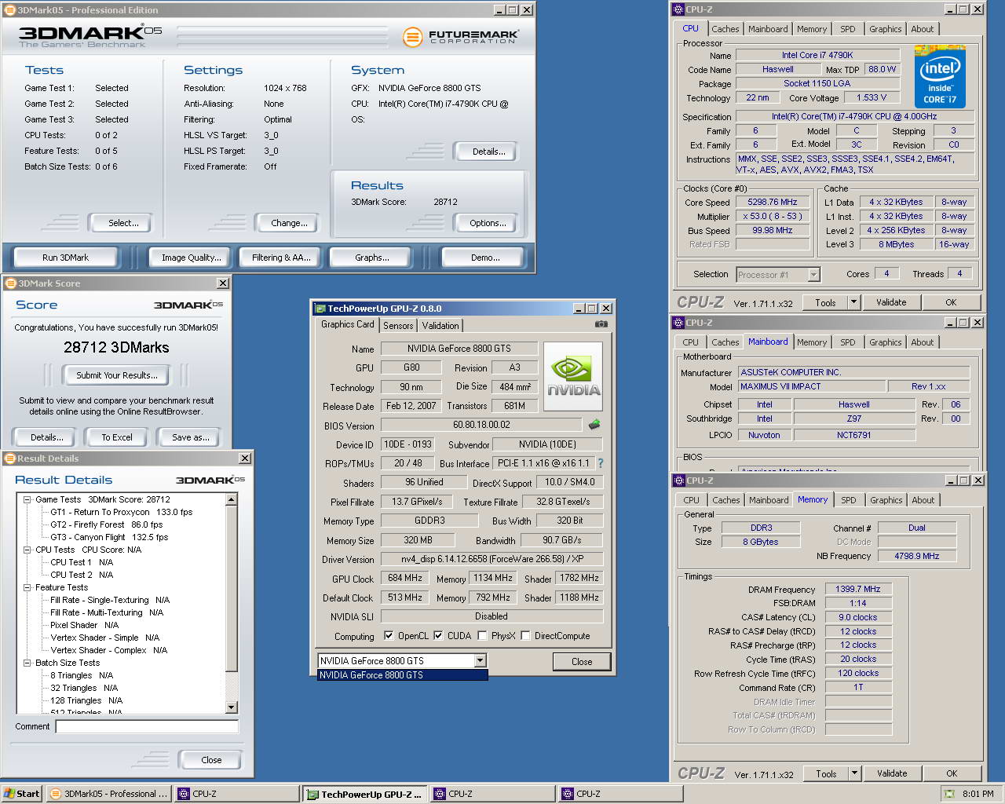This screenshot has width=1005, height=804.
Task: Select GT2 - Firefly Forest tree row
Action: click(x=106, y=524)
